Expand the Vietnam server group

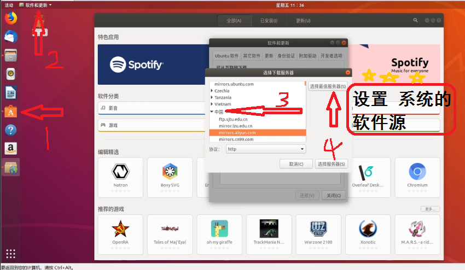click(212, 104)
